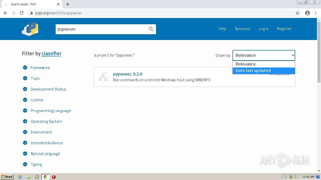Open a new browser tab
Screen dimensions: 321x180
click(x=68, y=4)
